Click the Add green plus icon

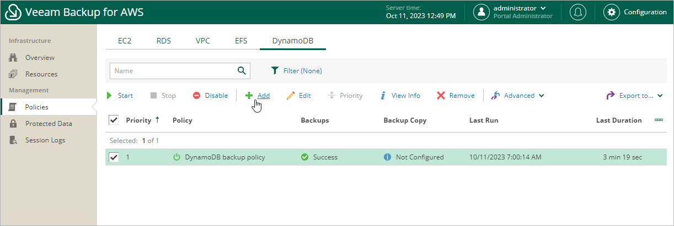click(x=249, y=96)
